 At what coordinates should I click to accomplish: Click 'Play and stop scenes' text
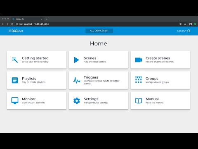pyautogui.click(x=95, y=62)
